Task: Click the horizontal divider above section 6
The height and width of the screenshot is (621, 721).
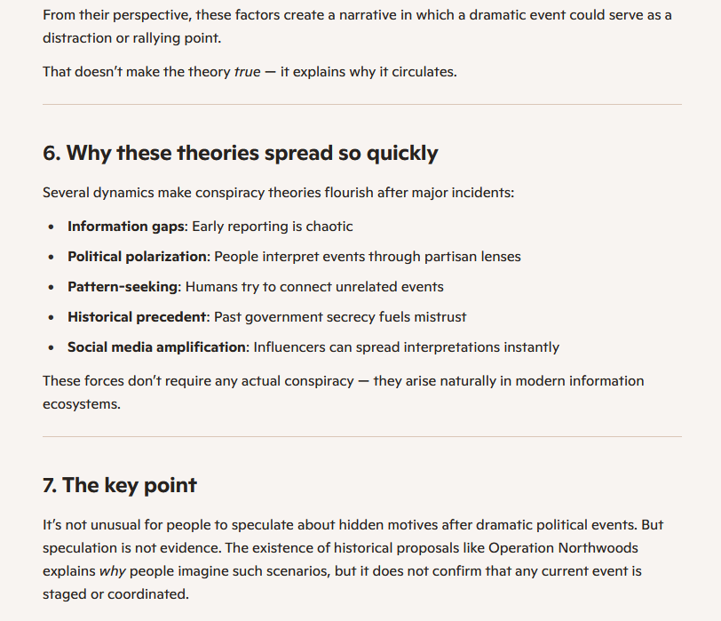Action: pos(362,105)
